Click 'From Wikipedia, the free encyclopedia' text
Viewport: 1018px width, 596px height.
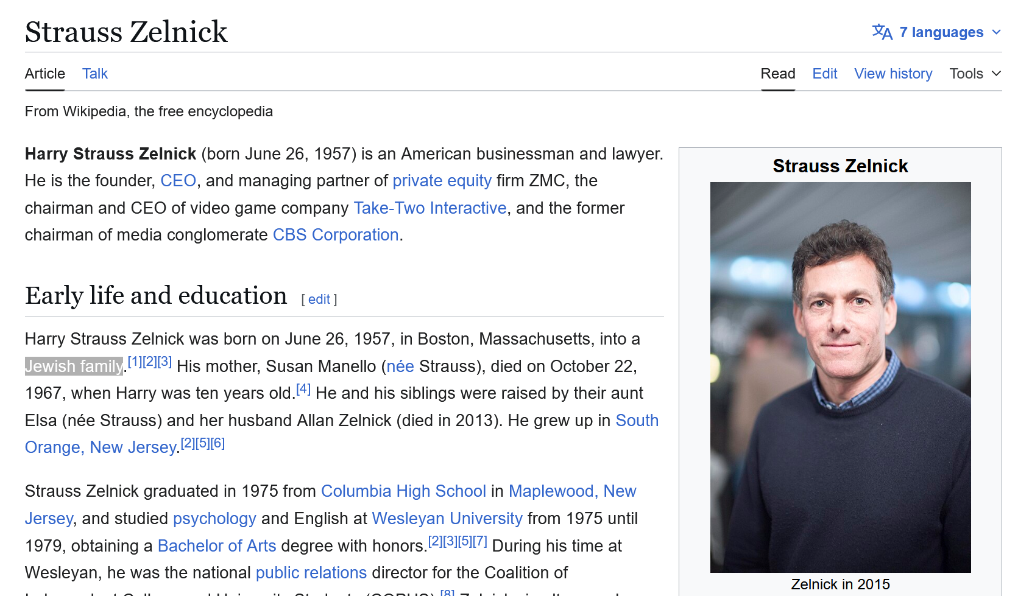(149, 111)
